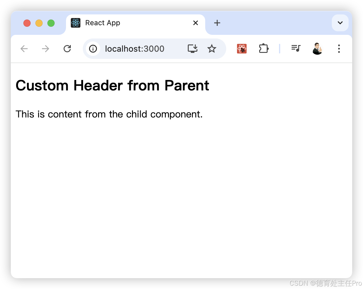The height and width of the screenshot is (289, 363).
Task: Click the install app icon in address bar
Action: (x=193, y=49)
